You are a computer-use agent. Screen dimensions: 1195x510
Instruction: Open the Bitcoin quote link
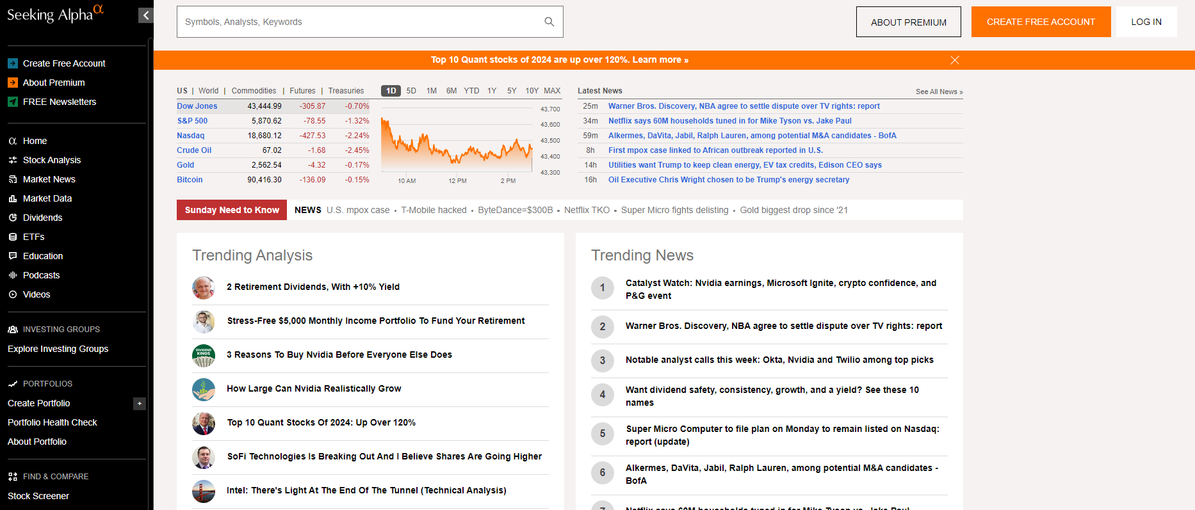pos(190,180)
